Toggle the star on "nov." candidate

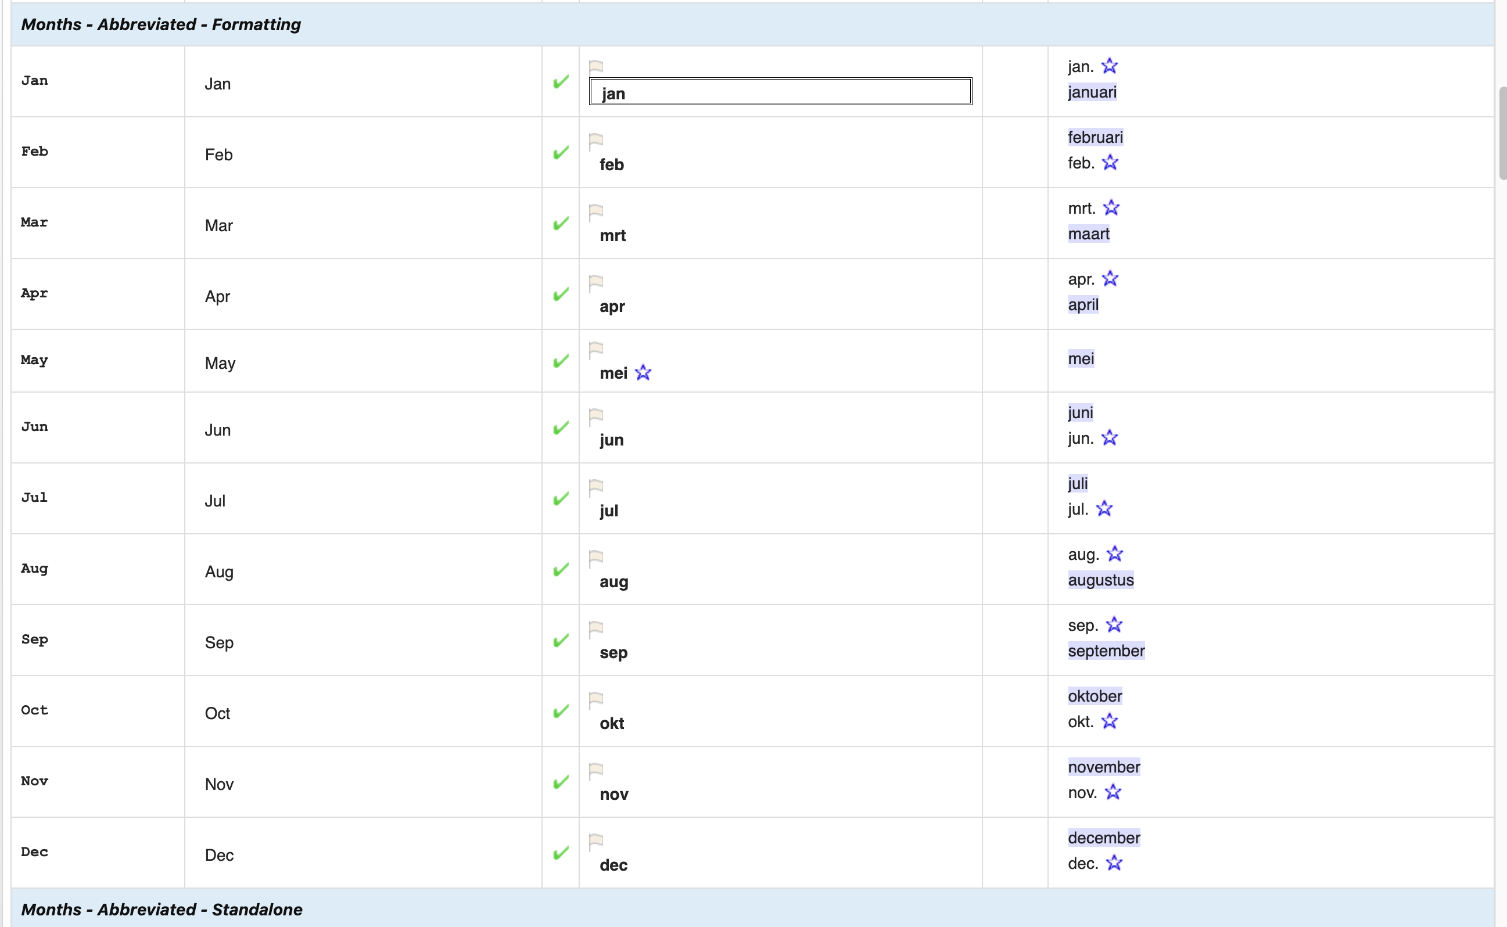click(1113, 793)
